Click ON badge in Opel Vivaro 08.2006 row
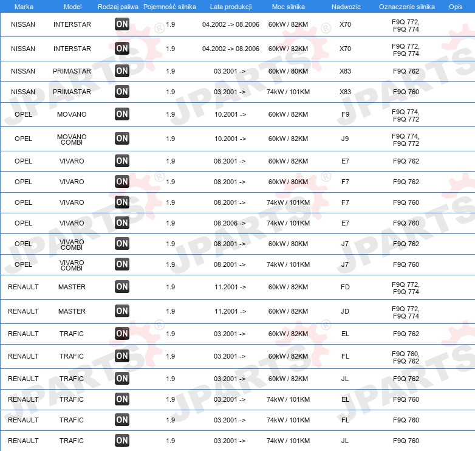This screenshot has width=475, height=451. coord(122,223)
